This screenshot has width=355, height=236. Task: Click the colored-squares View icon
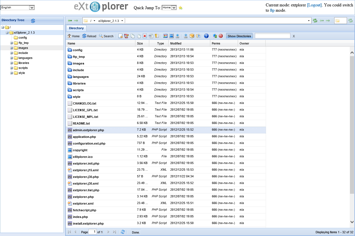click(x=165, y=36)
